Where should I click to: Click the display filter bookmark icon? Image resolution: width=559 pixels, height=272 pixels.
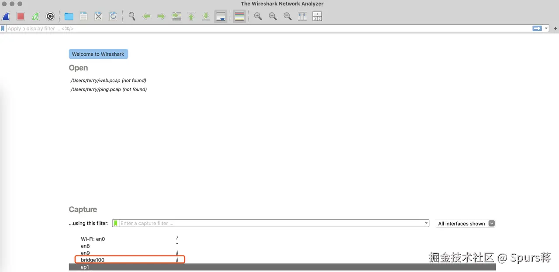3,28
